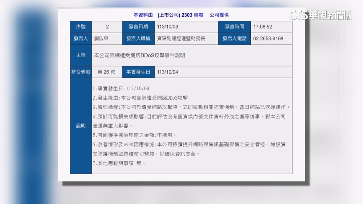Select the announcement date '113/10/06'

point(167,27)
